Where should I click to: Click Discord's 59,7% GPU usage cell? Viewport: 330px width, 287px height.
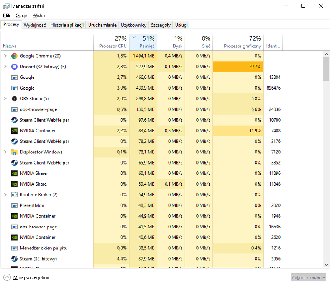(238, 67)
